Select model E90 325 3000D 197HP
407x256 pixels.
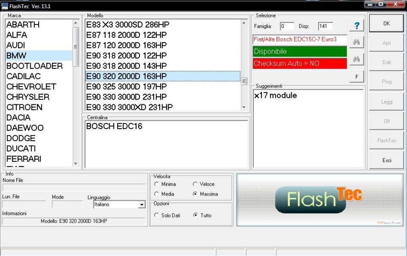point(163,86)
